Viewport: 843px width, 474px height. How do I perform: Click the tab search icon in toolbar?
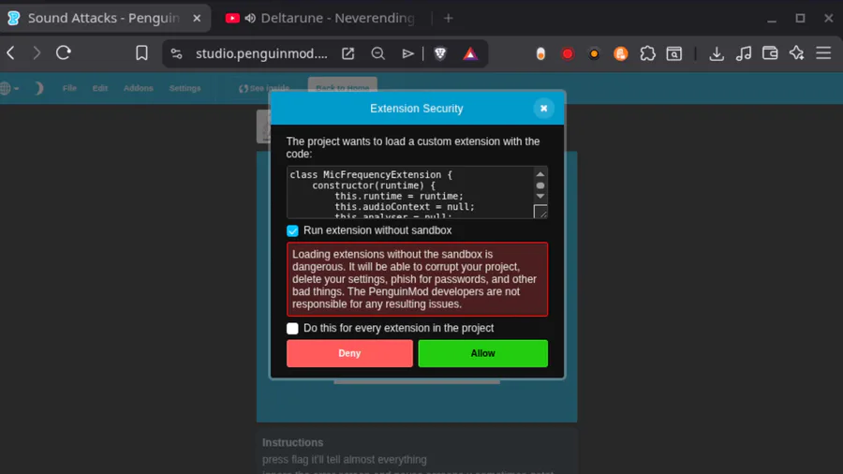pos(674,53)
